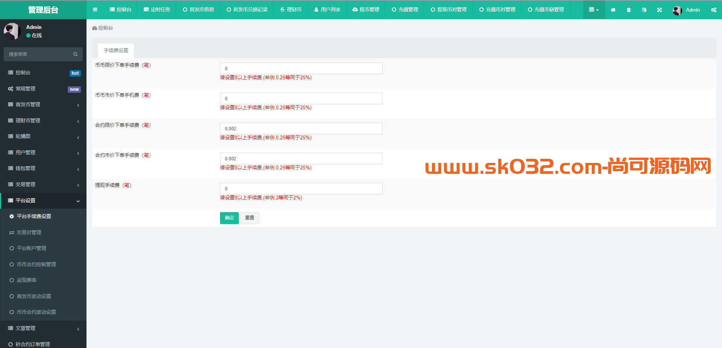This screenshot has width=722, height=348.
Task: Open 首发币波动设置 submenu item
Action: pos(43,296)
